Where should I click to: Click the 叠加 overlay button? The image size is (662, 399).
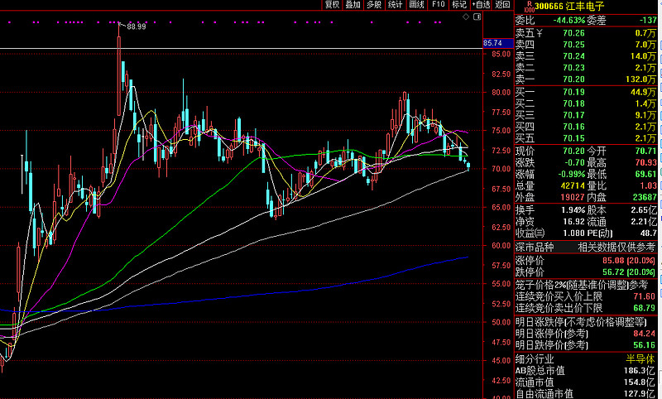tap(353, 5)
